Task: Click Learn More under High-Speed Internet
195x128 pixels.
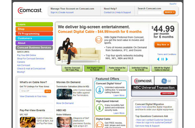Action: [x=119, y=113]
